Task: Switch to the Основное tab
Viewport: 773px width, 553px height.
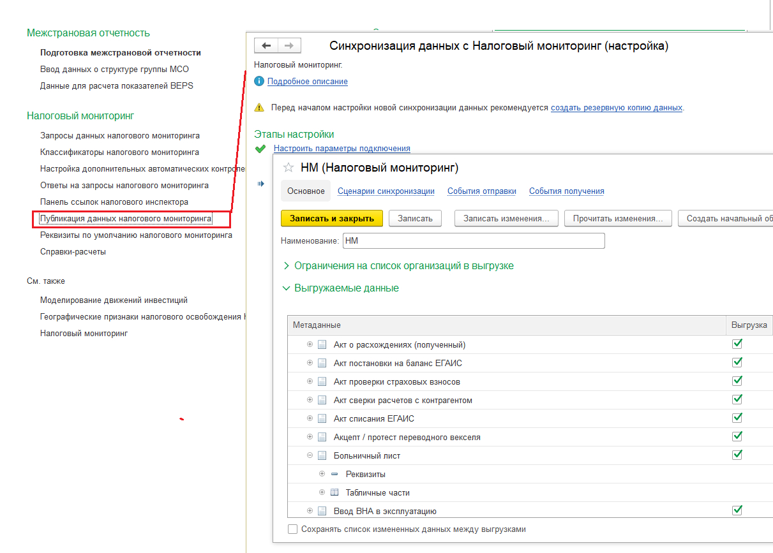Action: [x=306, y=191]
